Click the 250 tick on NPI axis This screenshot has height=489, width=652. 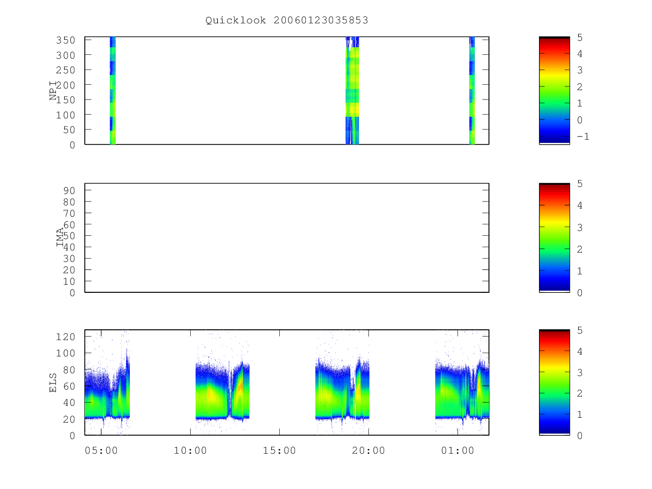click(66, 70)
